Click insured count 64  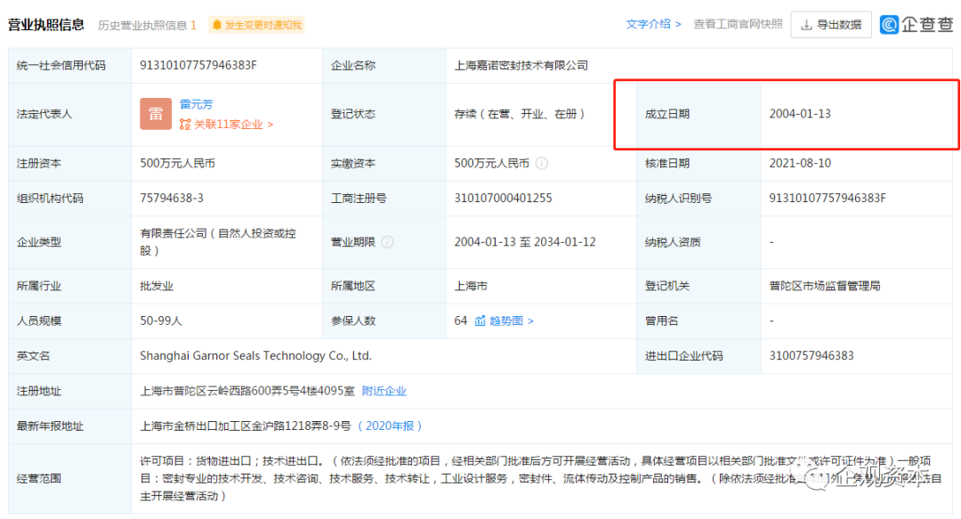click(x=461, y=320)
